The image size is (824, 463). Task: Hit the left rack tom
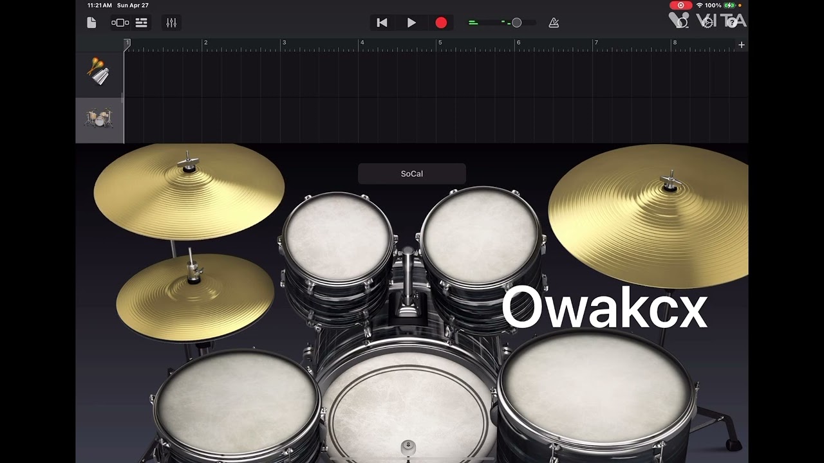[x=338, y=237]
